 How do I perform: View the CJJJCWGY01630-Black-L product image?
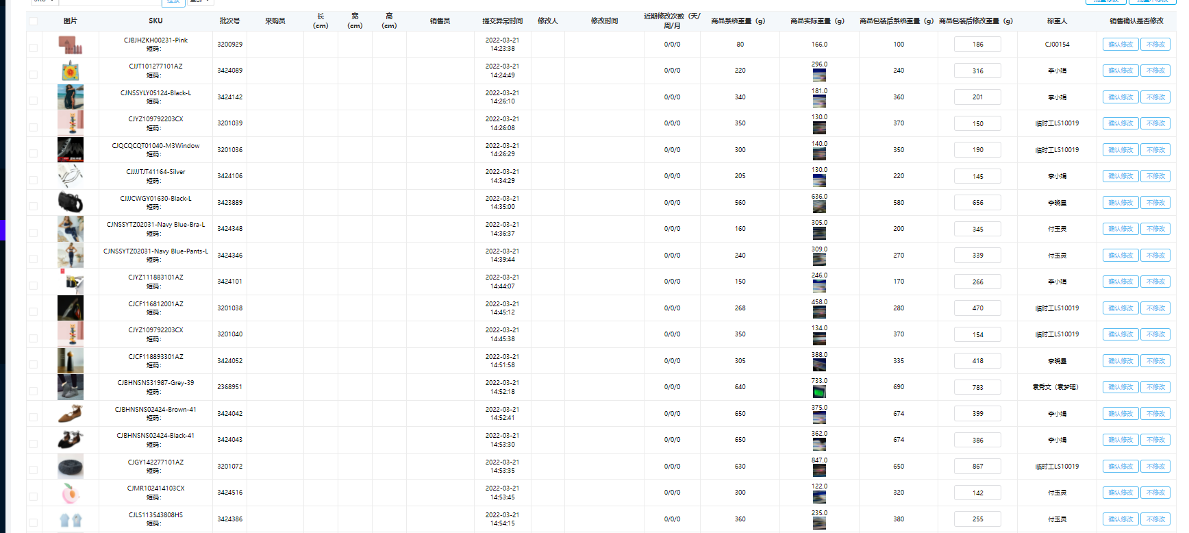(71, 203)
